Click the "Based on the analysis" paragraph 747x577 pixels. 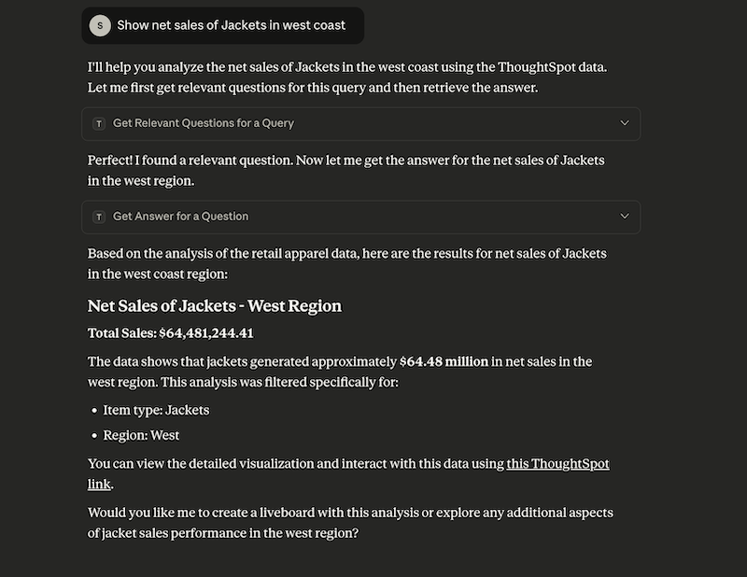click(346, 263)
